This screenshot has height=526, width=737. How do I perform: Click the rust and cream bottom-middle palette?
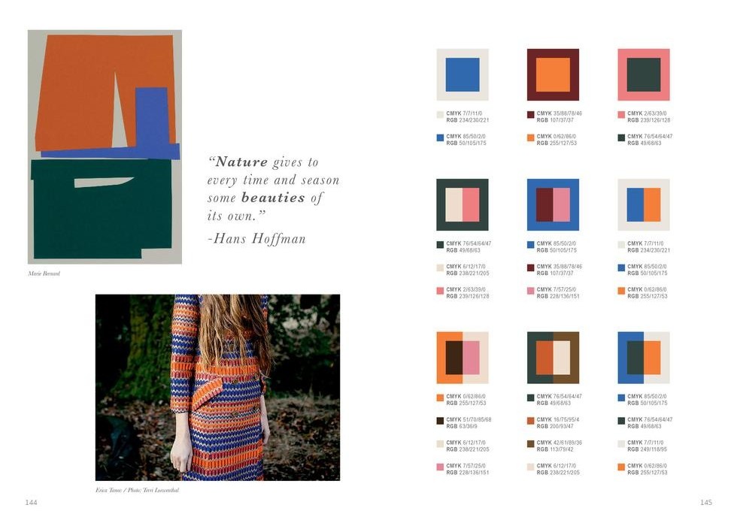tap(553, 358)
